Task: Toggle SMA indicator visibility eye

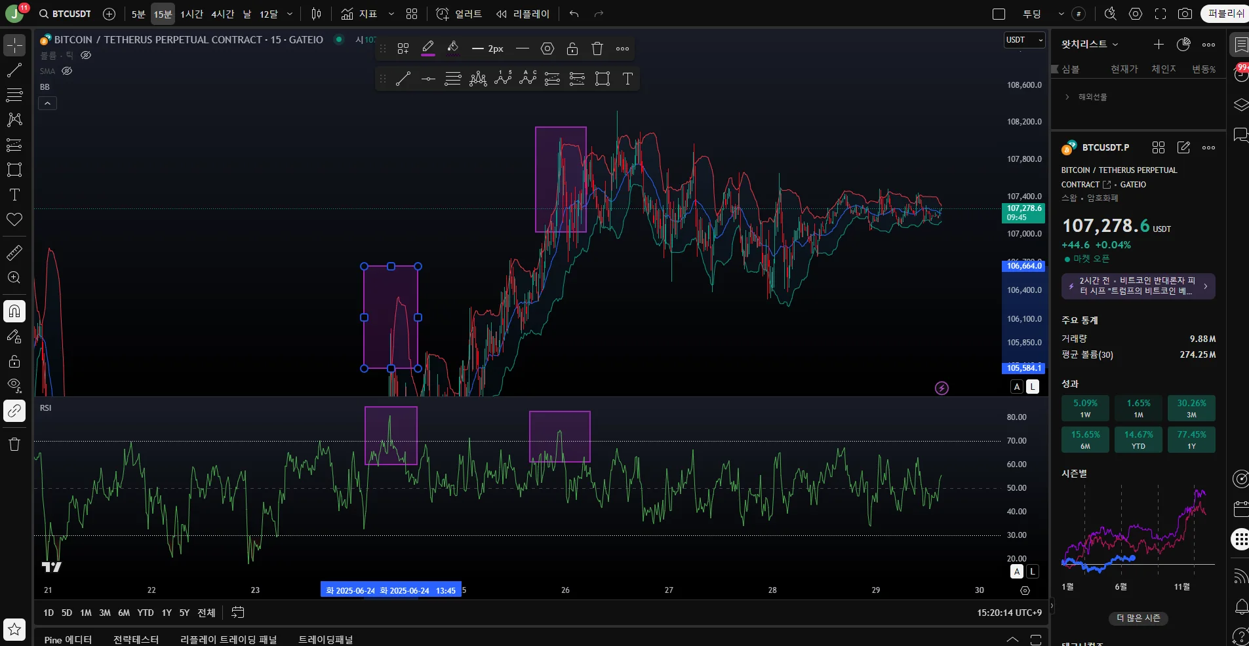Action: click(67, 71)
